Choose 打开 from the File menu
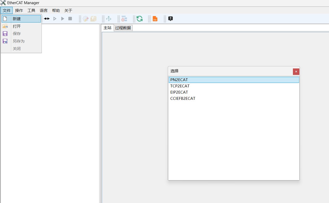The height and width of the screenshot is (203, 329). pyautogui.click(x=17, y=26)
